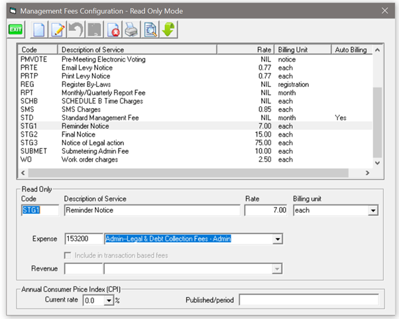Click the Published/period field
The width and height of the screenshot is (399, 319).
click(x=309, y=300)
